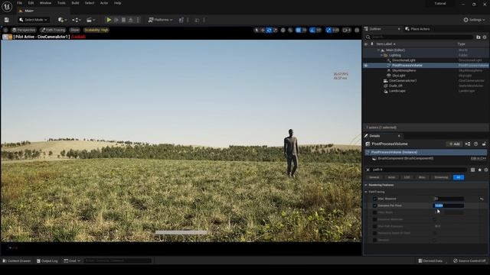Click the blueprint/script icon next to Add
This screenshot has width=490, height=275.
468,144
